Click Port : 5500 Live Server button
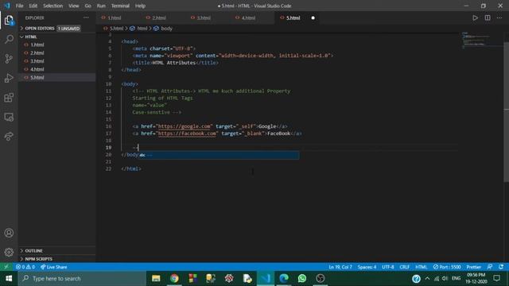509x286 pixels. 447,267
